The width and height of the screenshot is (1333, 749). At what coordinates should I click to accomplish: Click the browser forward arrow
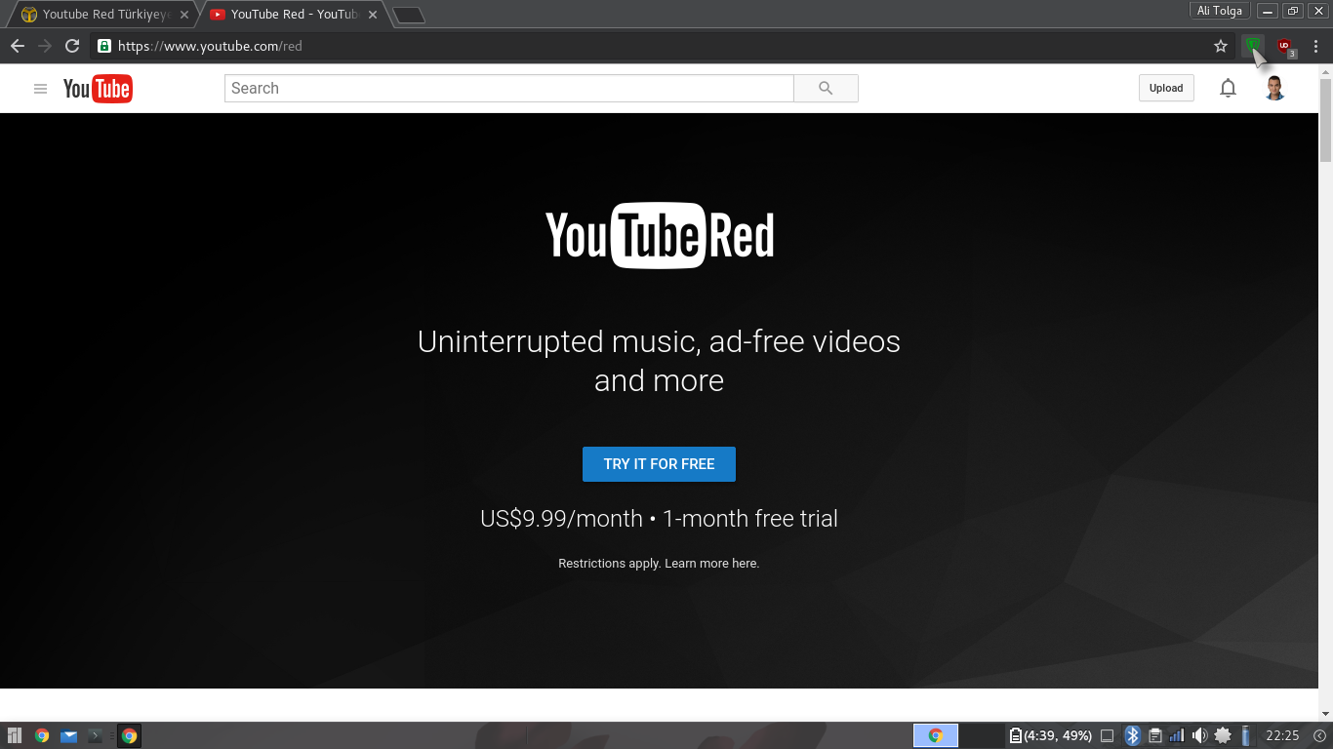pos(45,46)
